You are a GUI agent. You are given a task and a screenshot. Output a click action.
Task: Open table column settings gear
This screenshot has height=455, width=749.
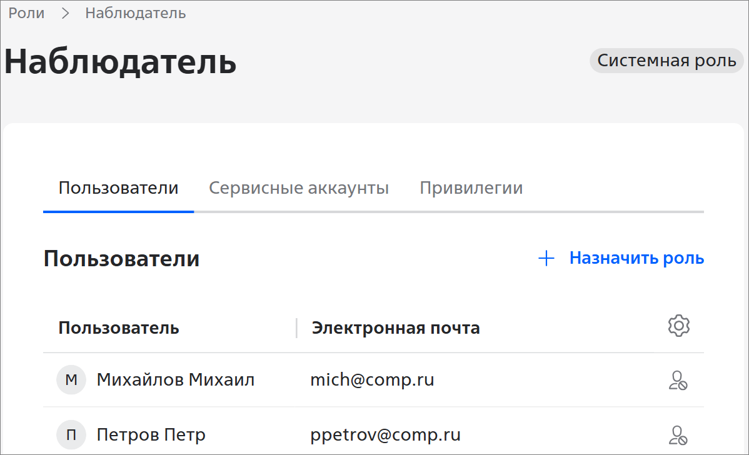click(678, 326)
